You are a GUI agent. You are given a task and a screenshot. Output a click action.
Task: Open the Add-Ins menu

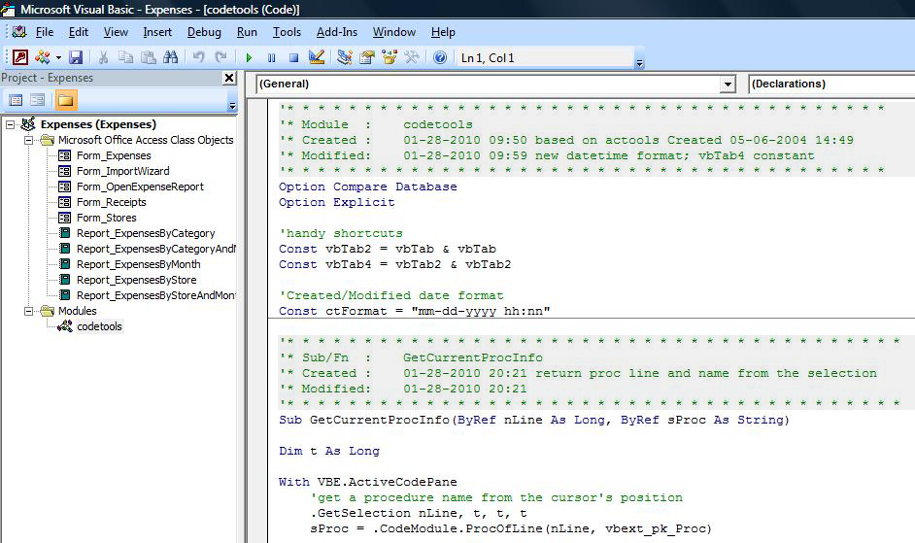tap(337, 32)
